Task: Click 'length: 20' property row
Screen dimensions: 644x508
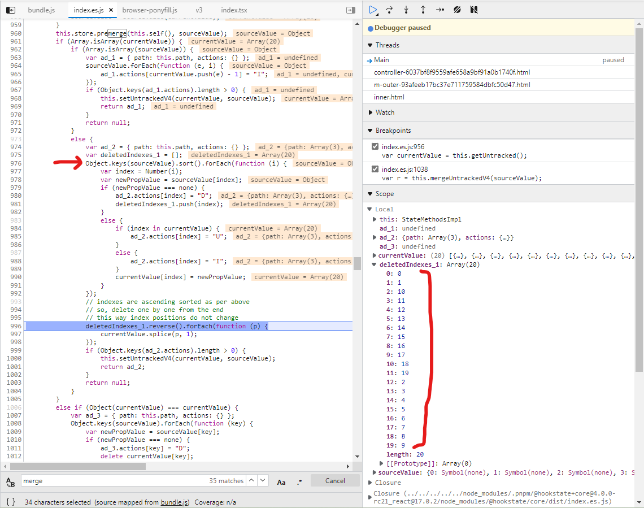Action: [405, 454]
